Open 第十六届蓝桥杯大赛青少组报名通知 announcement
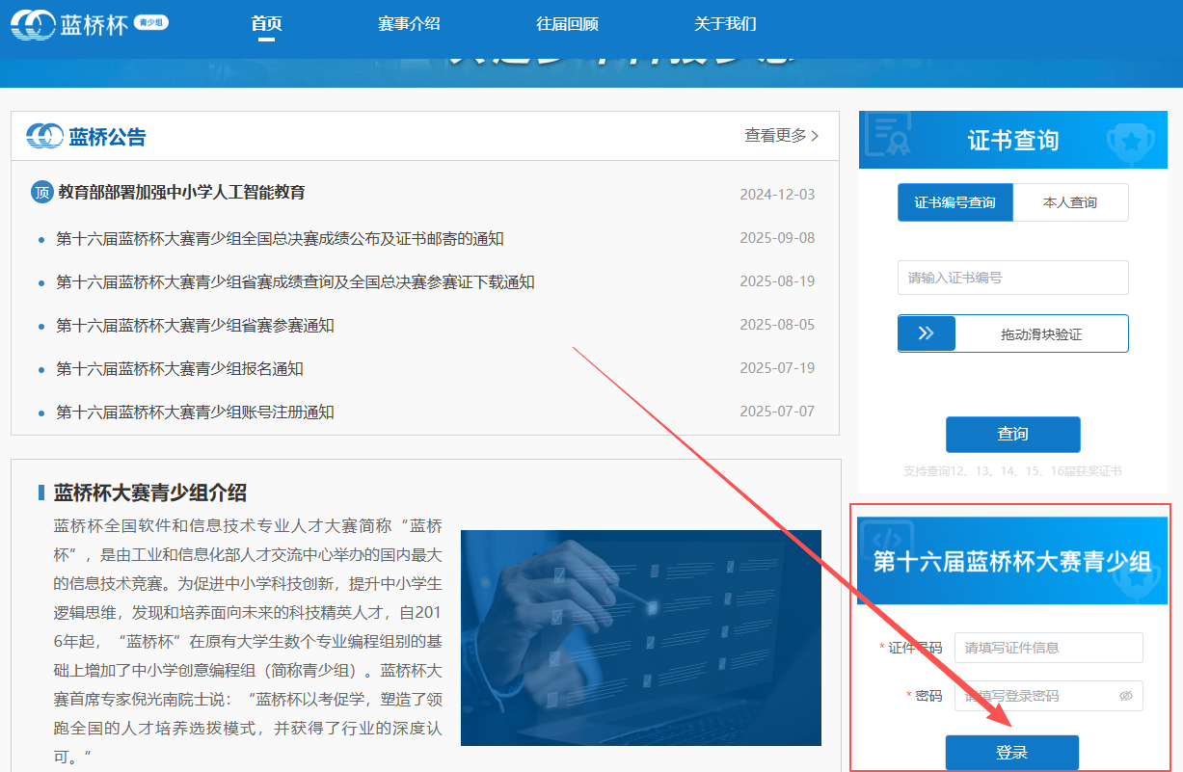This screenshot has width=1183, height=772. (179, 369)
